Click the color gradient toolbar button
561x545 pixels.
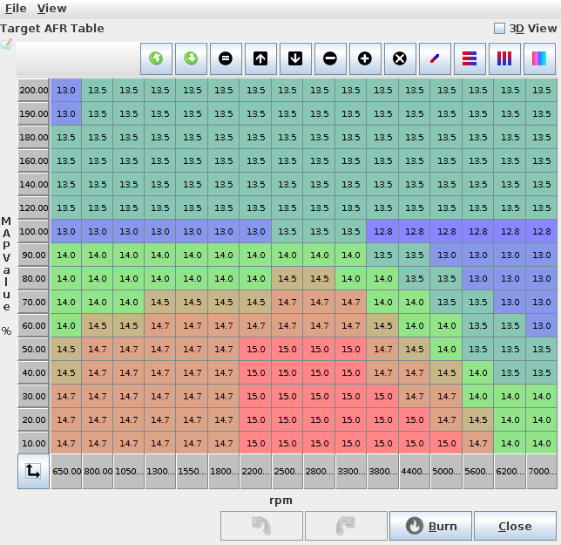pyautogui.click(x=539, y=58)
